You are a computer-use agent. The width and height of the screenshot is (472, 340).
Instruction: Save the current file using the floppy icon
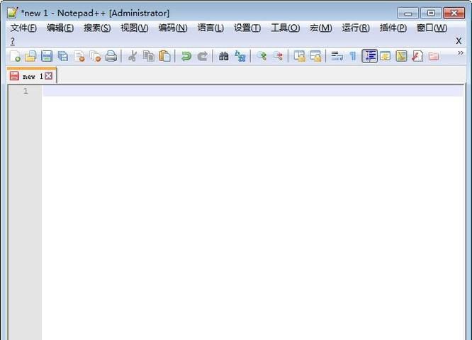47,56
